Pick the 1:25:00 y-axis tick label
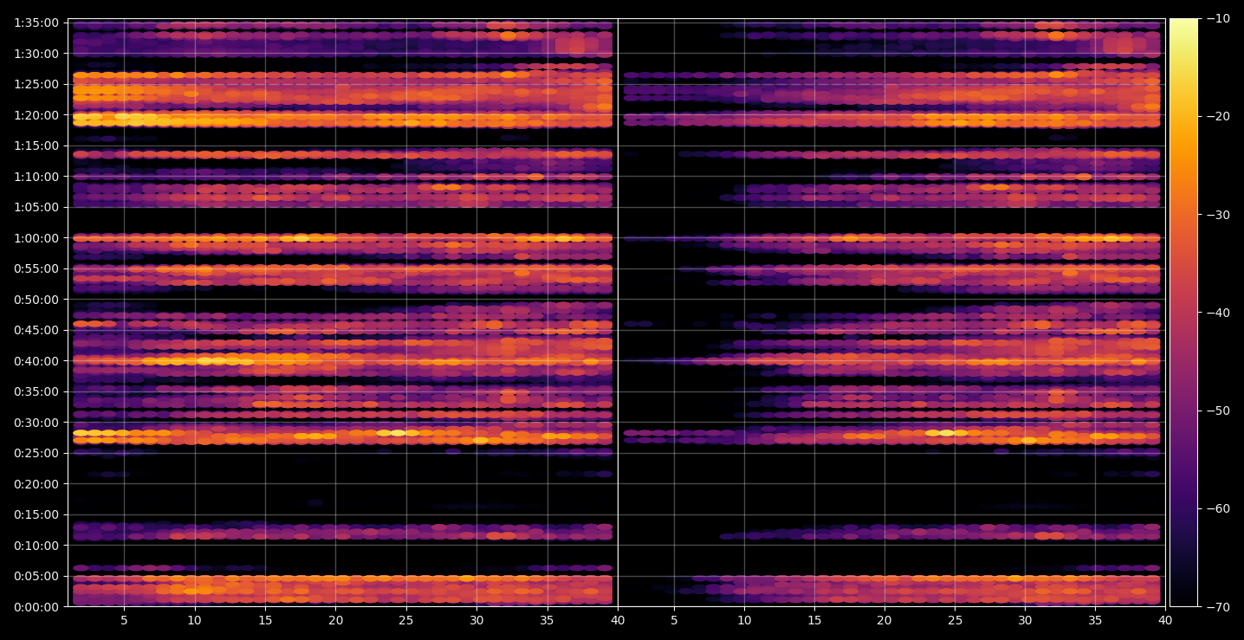Screen dimensions: 1244x640 pyautogui.click(x=36, y=84)
